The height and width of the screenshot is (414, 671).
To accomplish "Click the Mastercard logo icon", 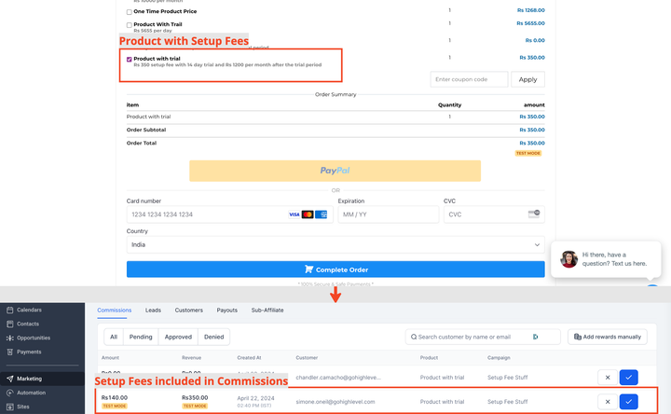I will 308,214.
